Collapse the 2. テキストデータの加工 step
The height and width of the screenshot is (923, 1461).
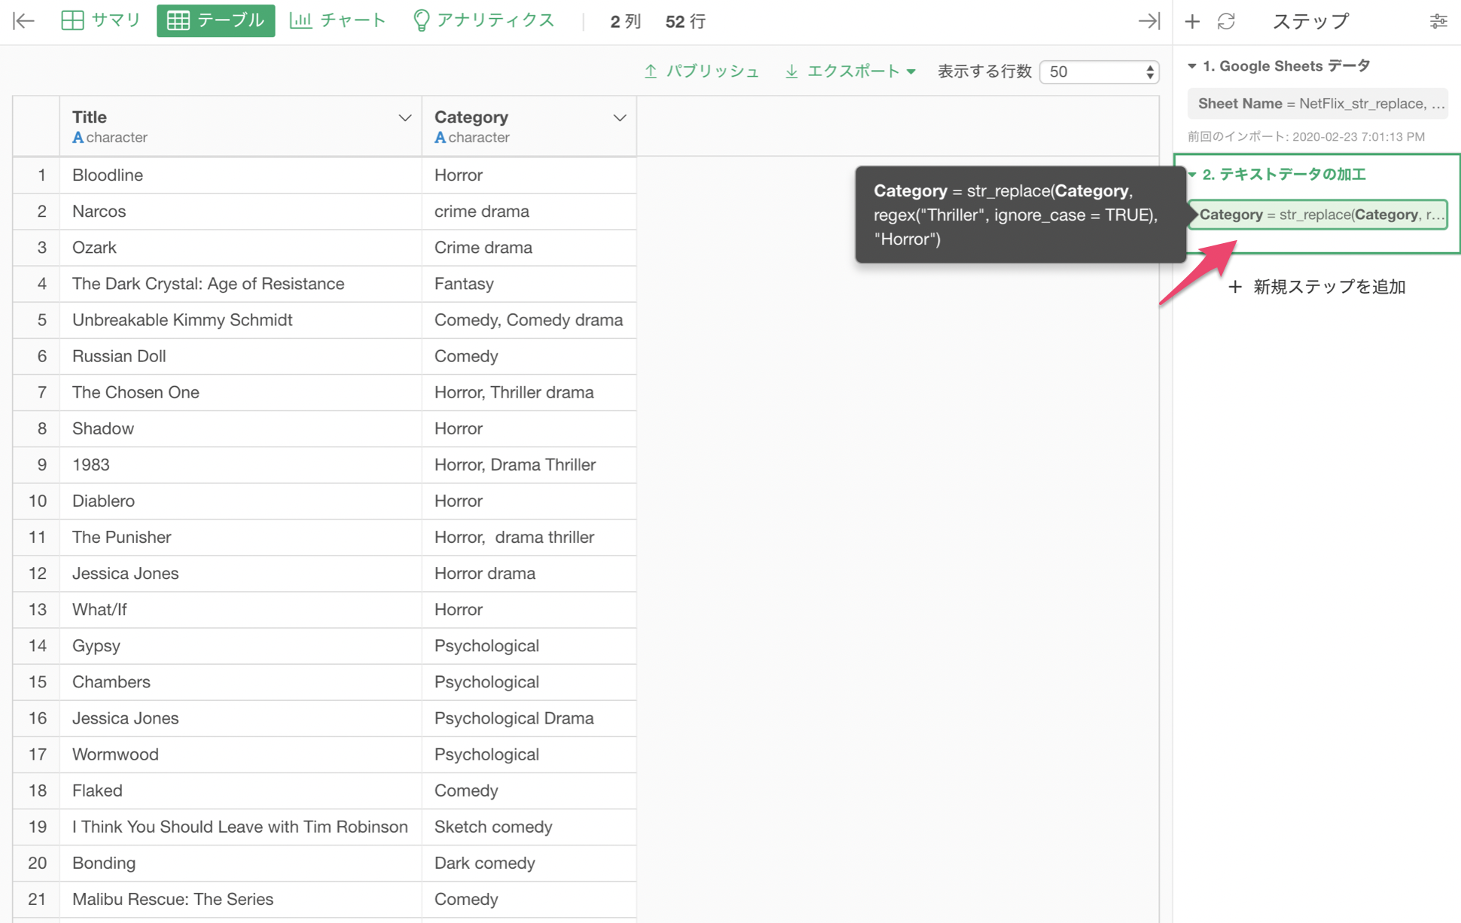1192,174
